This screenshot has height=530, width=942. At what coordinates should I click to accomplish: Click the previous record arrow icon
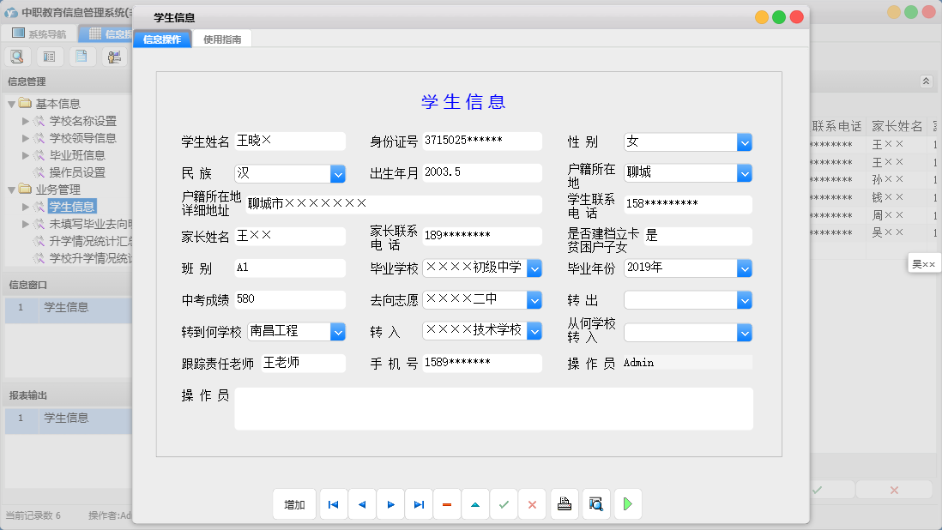click(x=361, y=504)
